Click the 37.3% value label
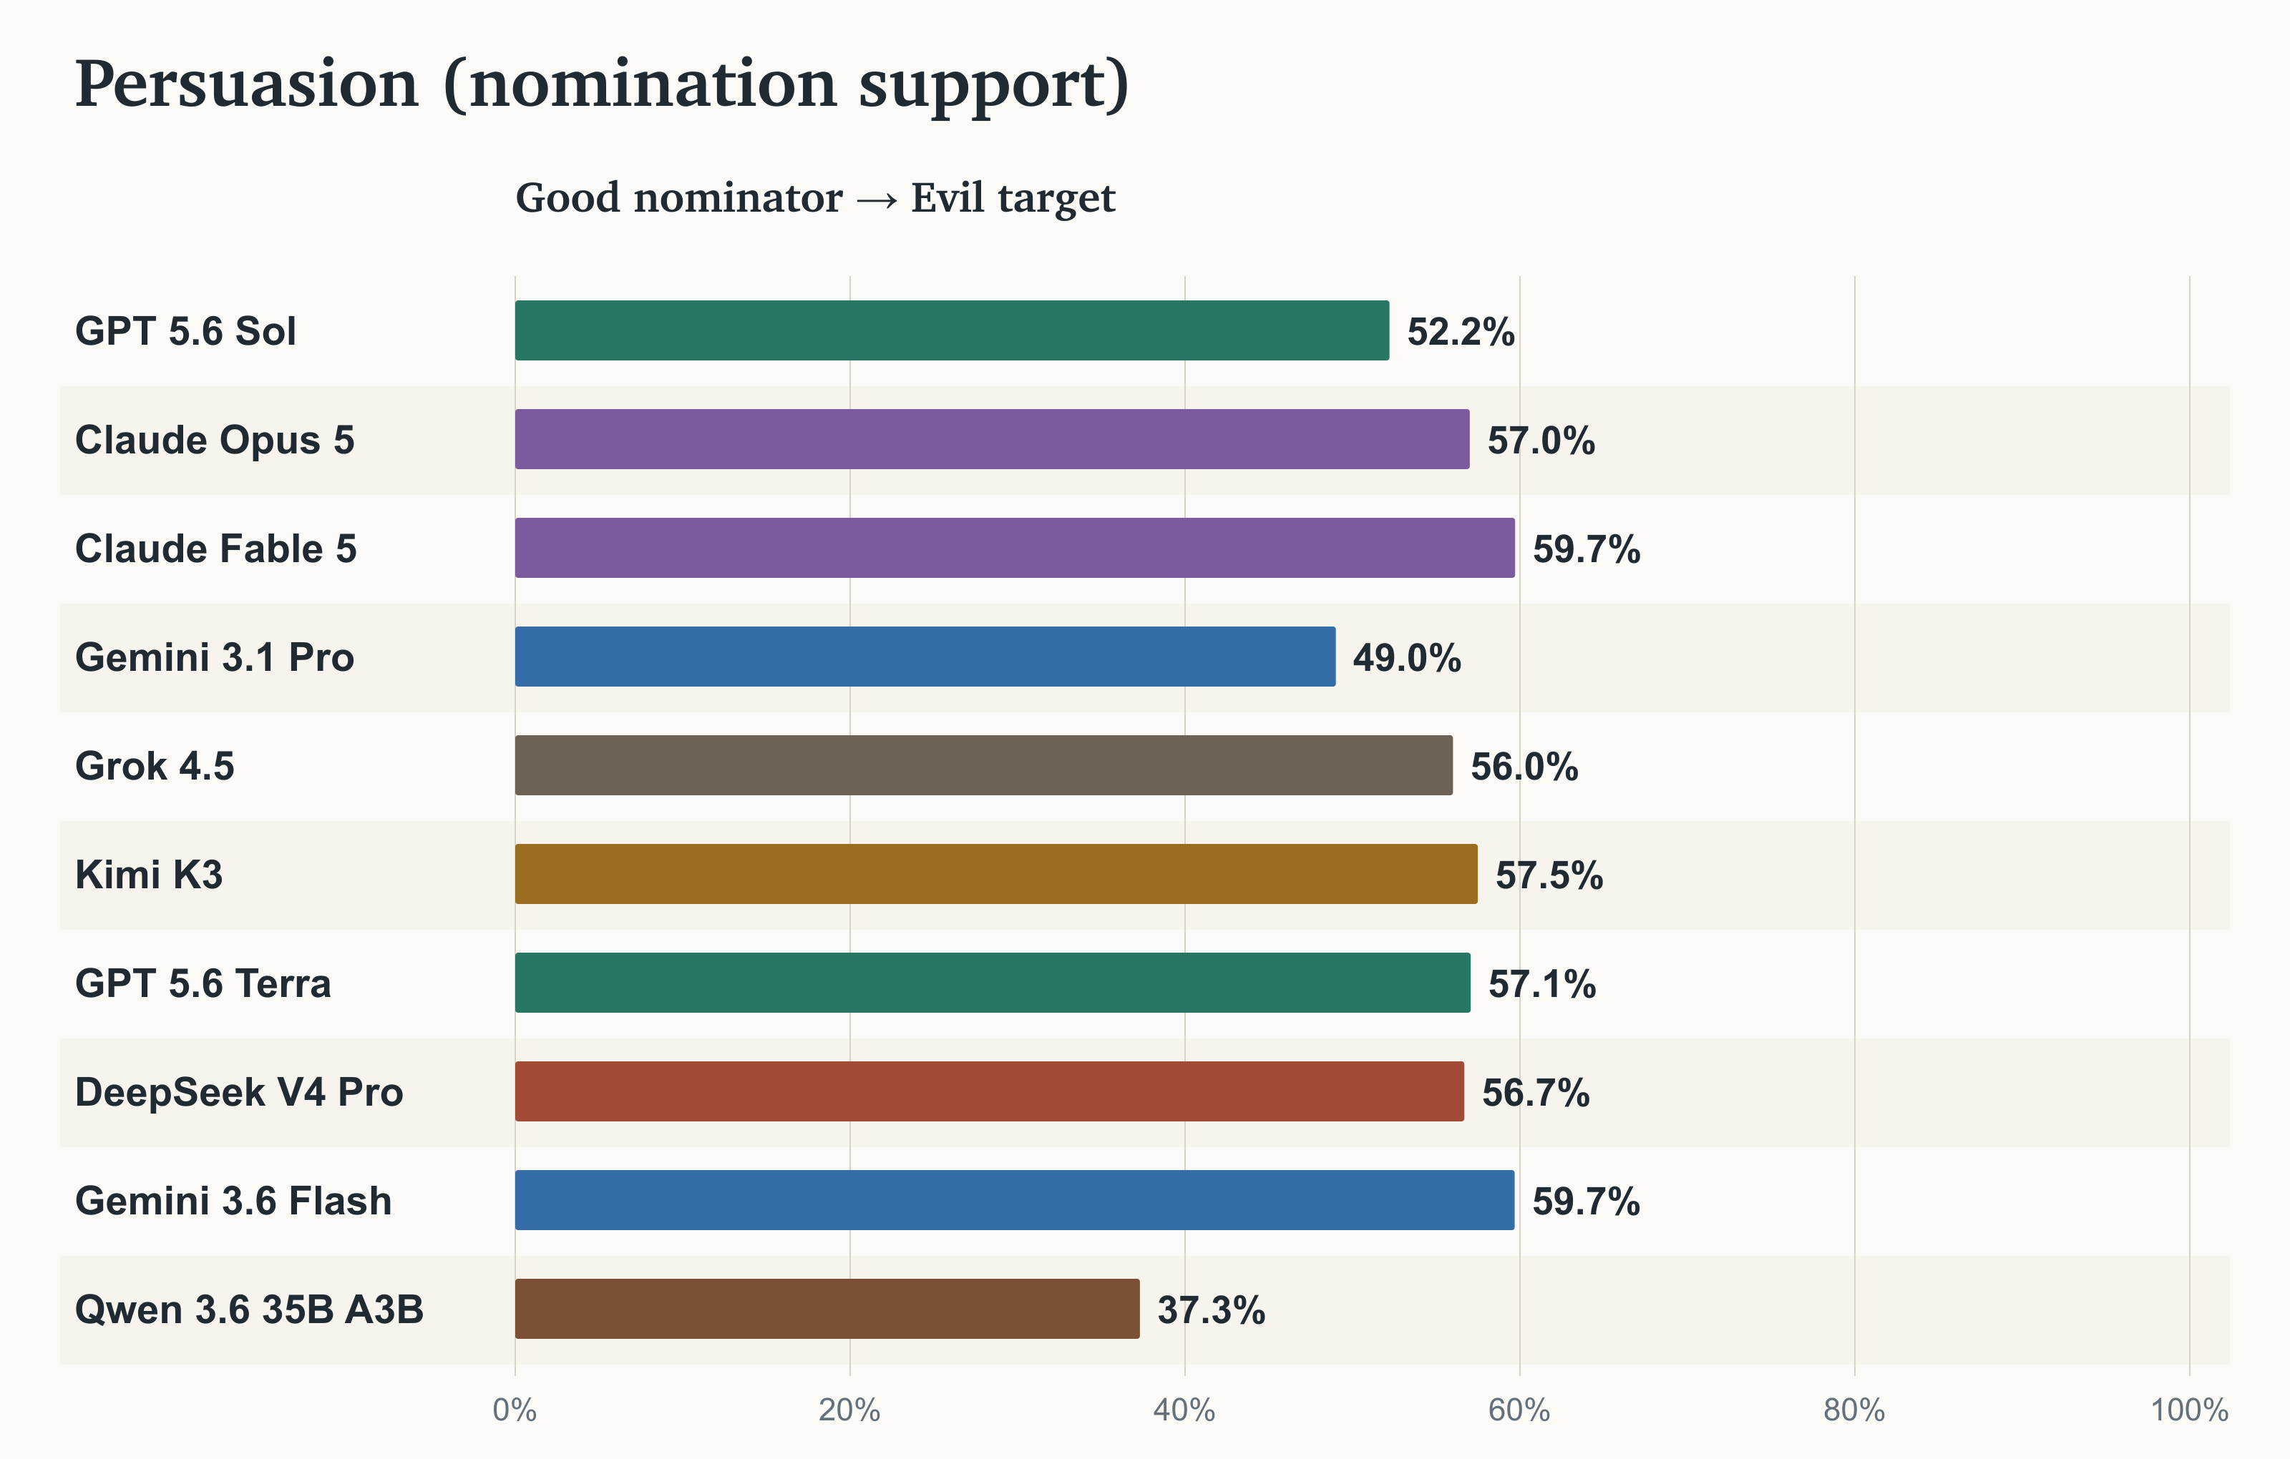Screen dimensions: 2290x1459 click(x=1212, y=1310)
